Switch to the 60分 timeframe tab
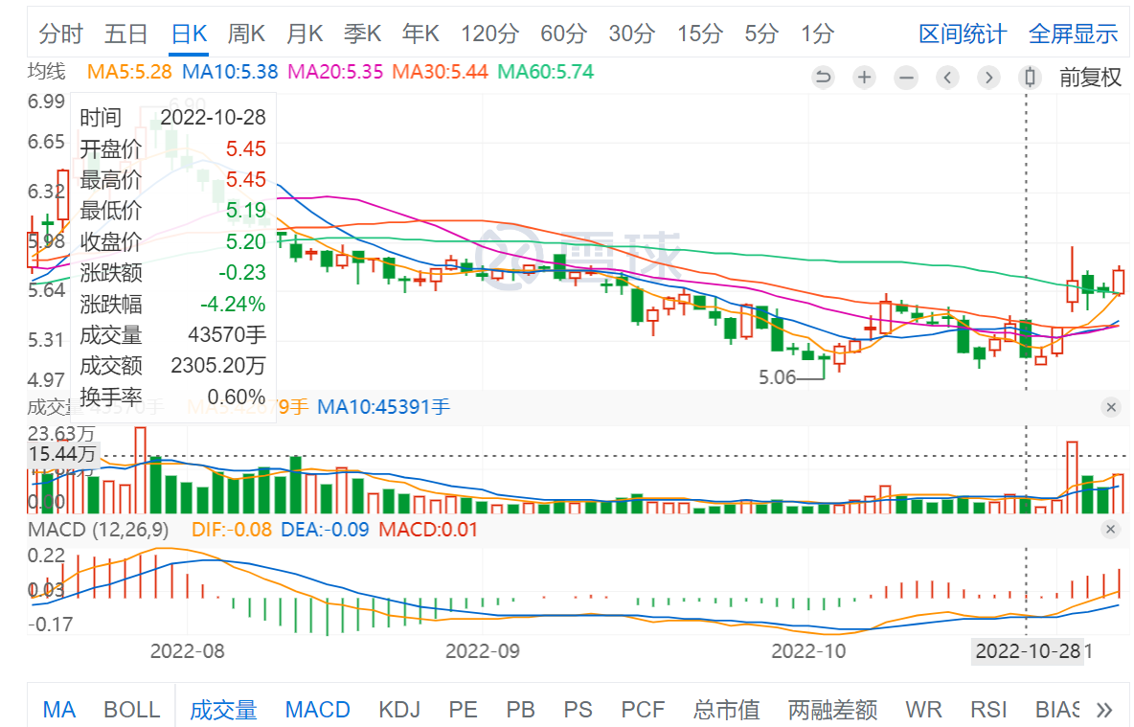 click(x=563, y=34)
